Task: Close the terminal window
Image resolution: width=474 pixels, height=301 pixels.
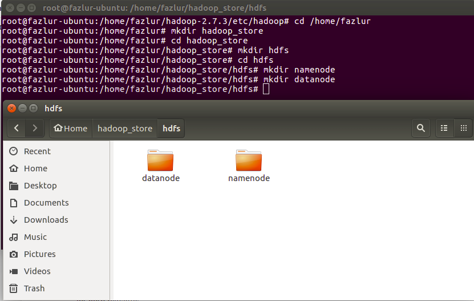Action: click(x=10, y=7)
